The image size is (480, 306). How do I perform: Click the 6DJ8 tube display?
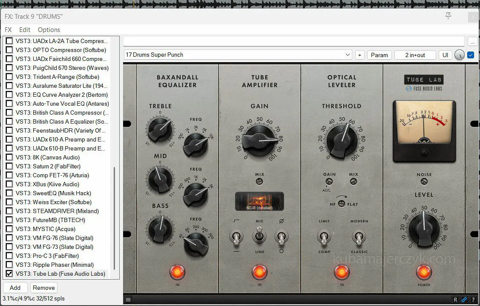259,201
